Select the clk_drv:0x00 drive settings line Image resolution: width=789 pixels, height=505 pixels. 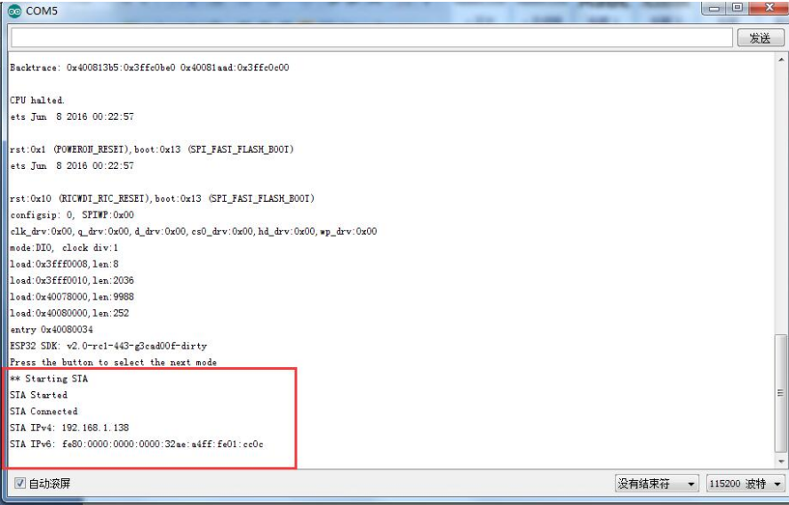193,231
